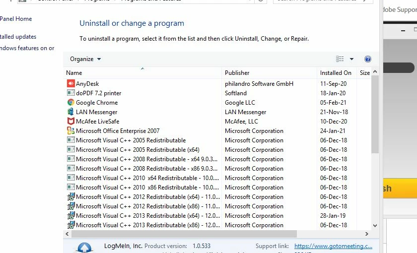The width and height of the screenshot is (417, 253).
Task: Sort by Size column header
Action: click(364, 73)
